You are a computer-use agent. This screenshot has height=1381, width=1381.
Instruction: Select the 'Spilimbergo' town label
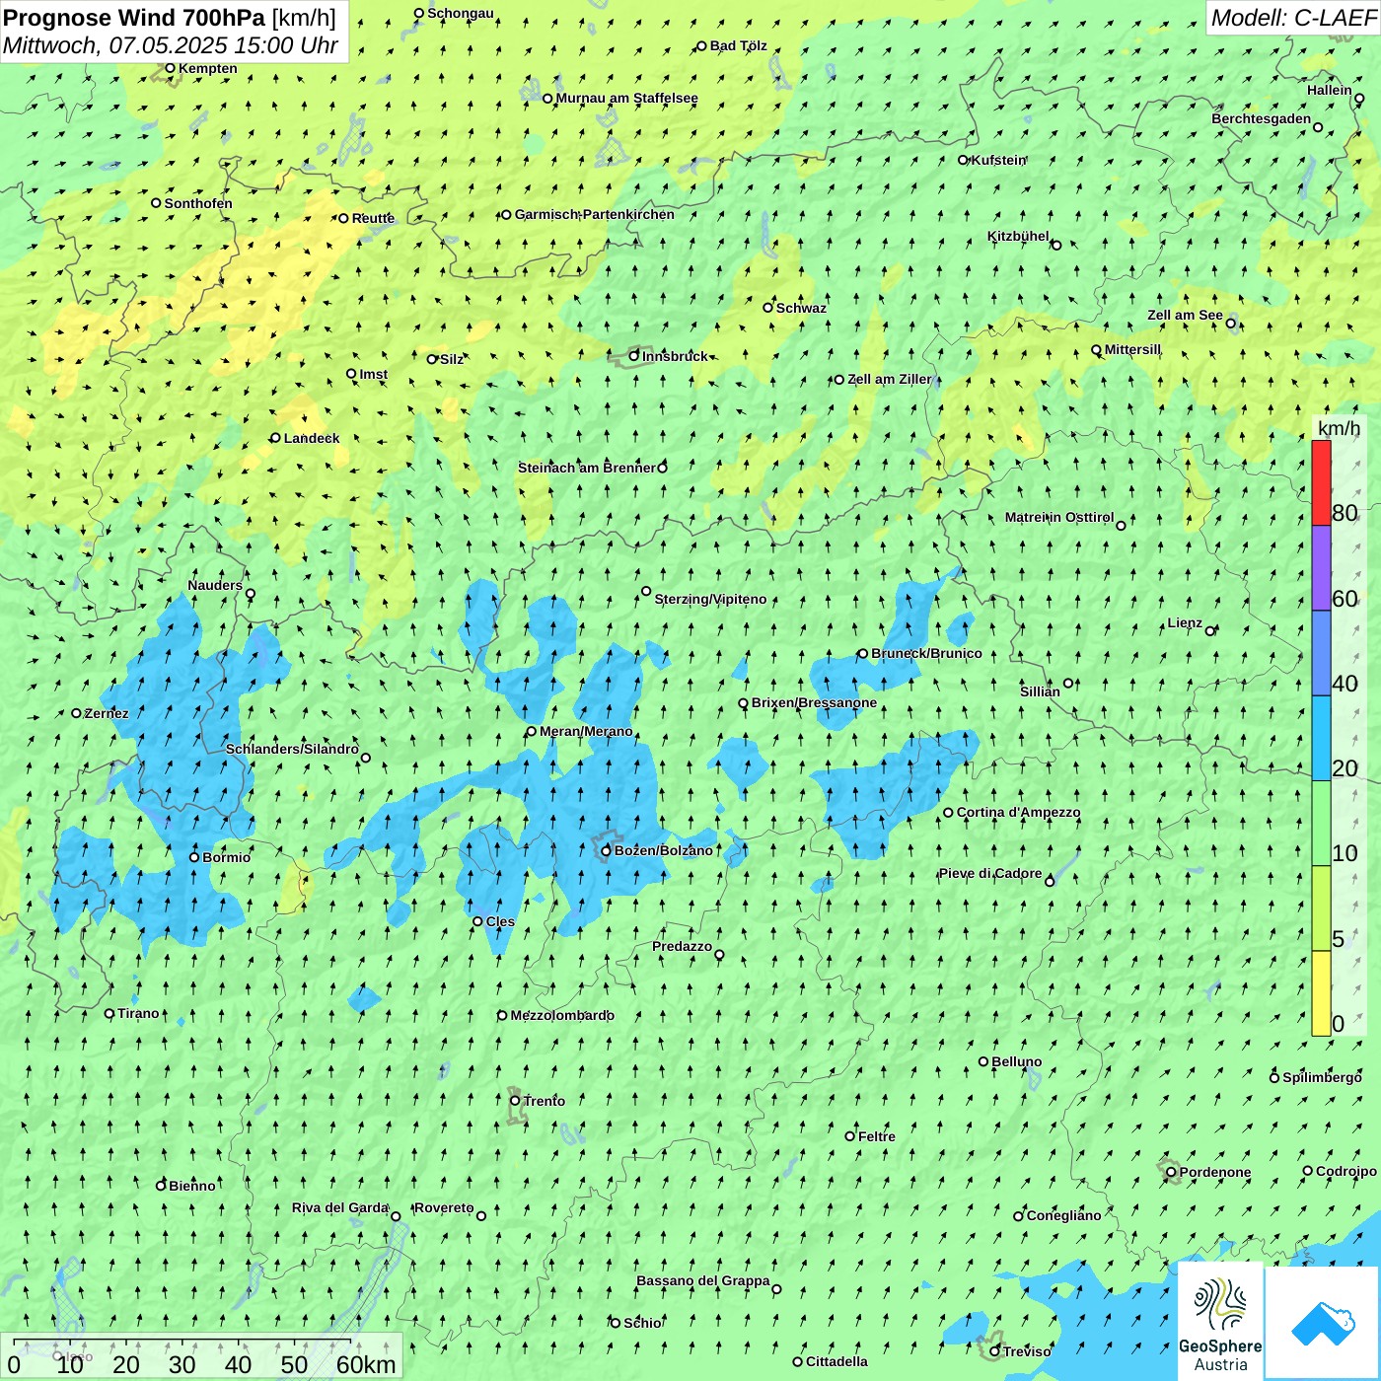(1322, 1078)
